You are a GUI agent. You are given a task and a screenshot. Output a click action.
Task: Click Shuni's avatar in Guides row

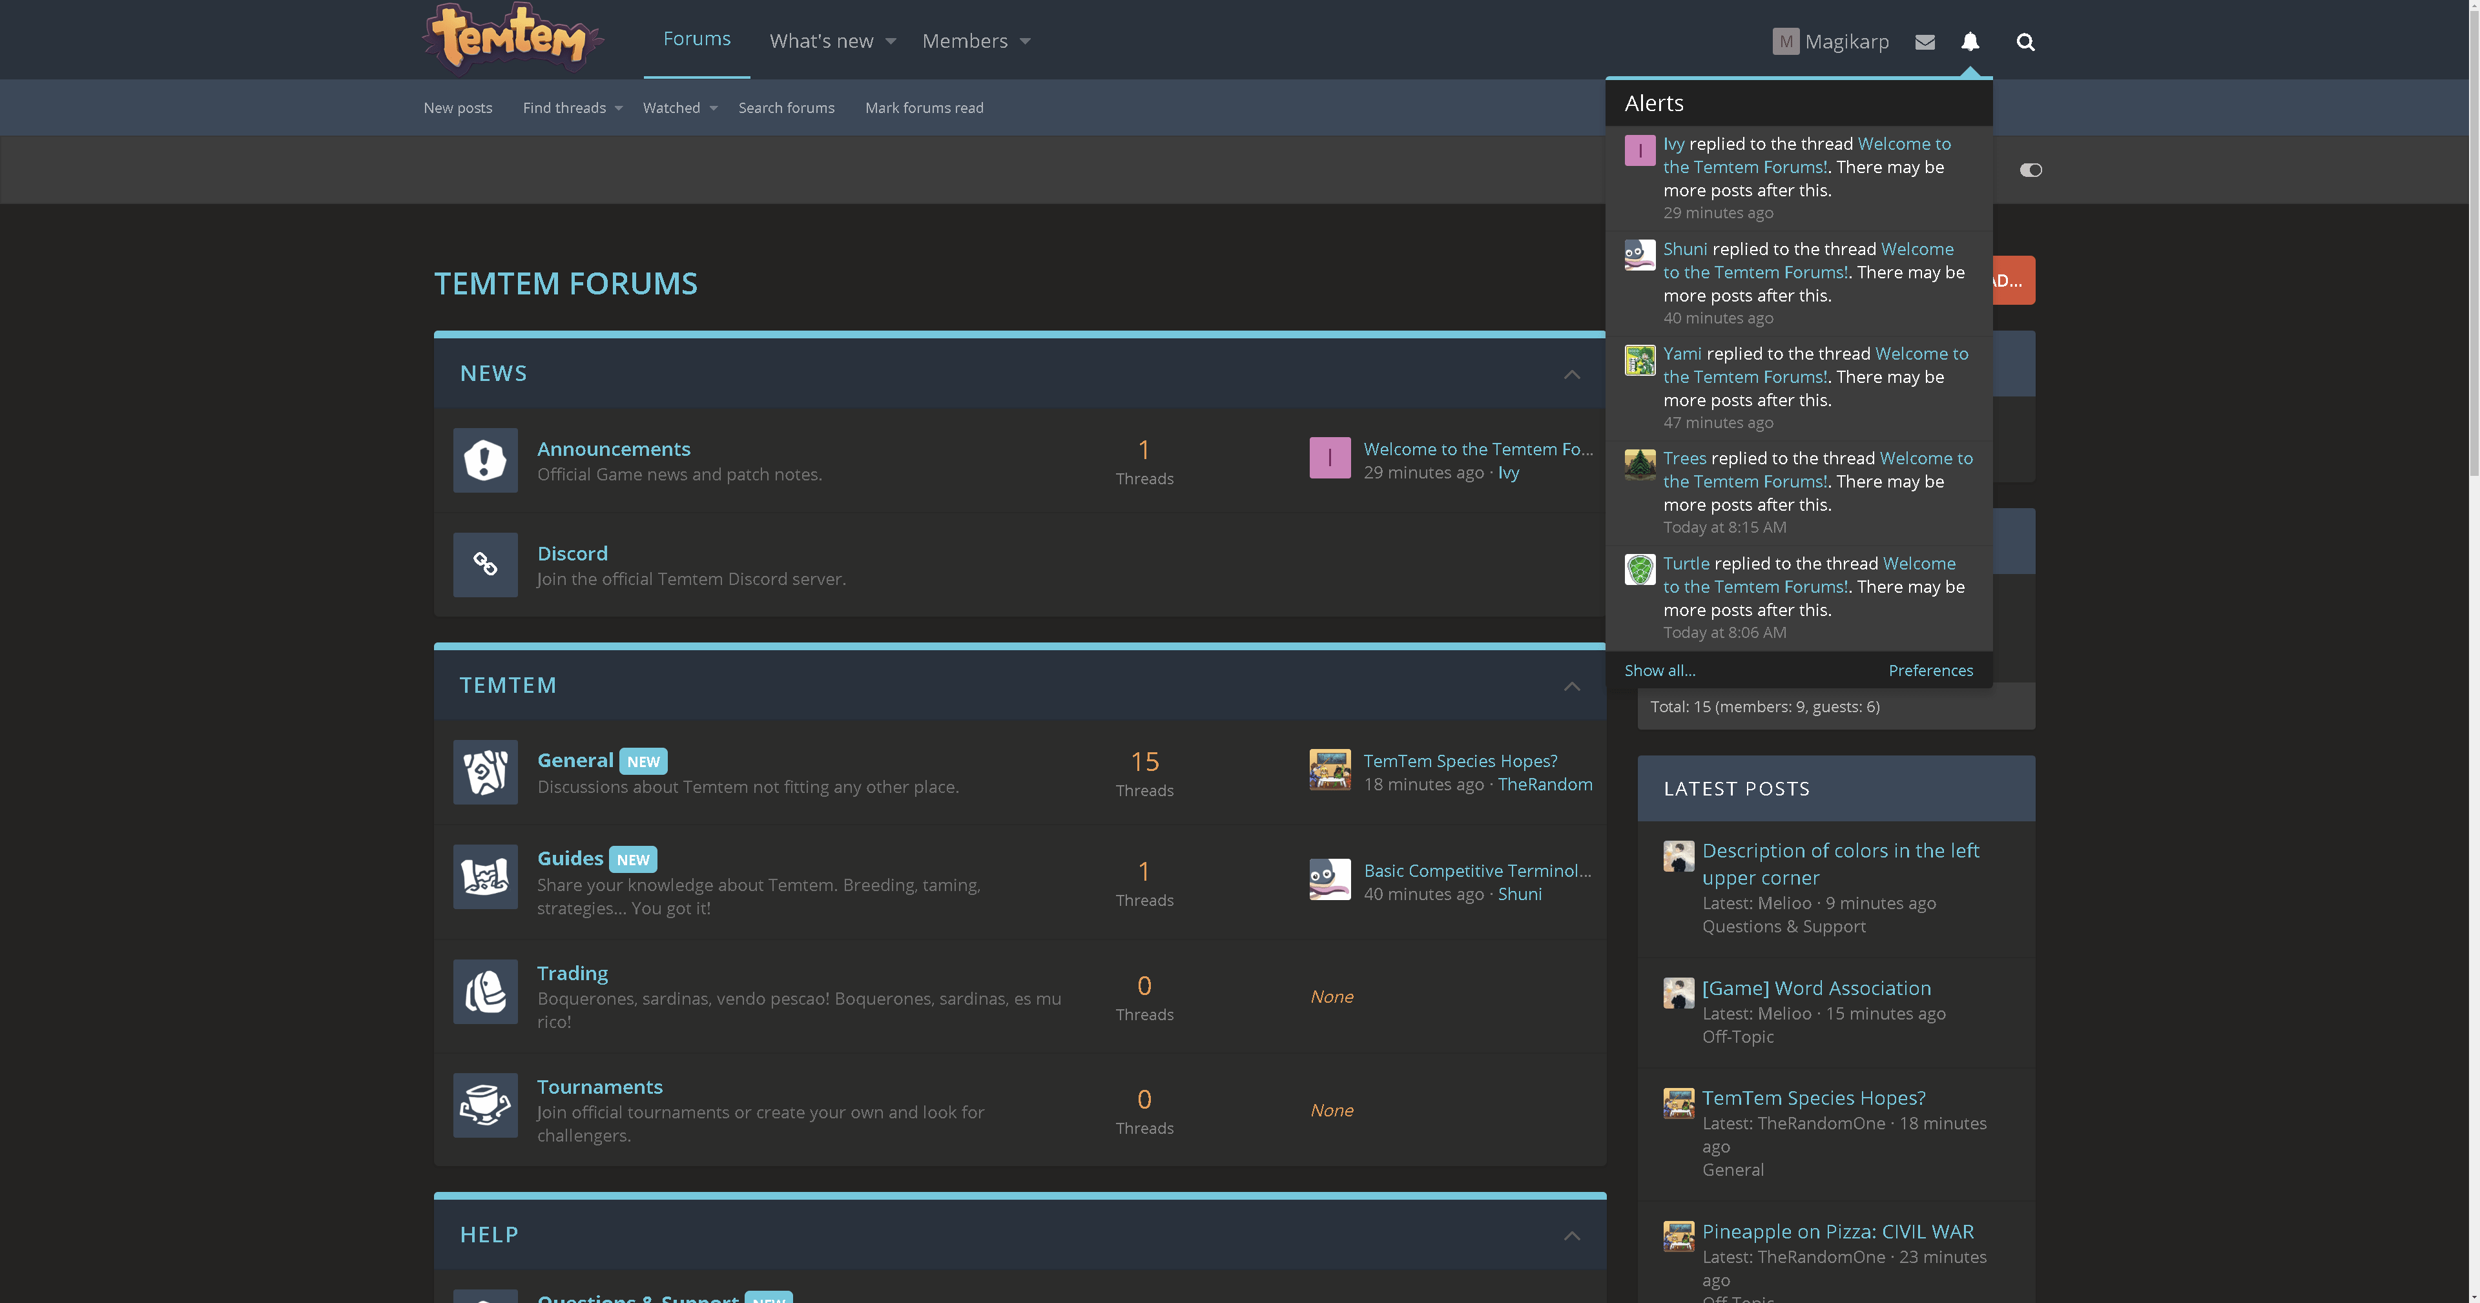click(1330, 879)
